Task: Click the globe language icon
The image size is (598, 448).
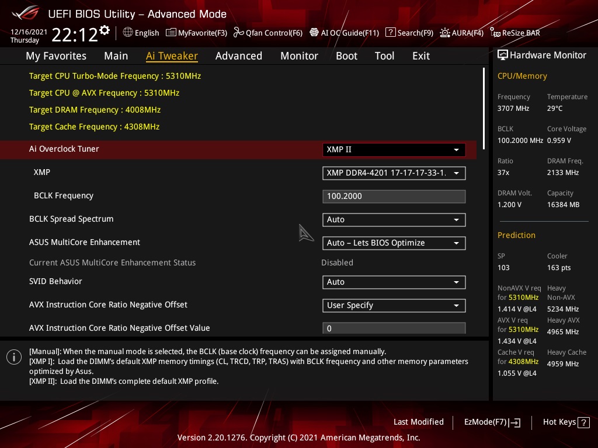Action: point(128,33)
